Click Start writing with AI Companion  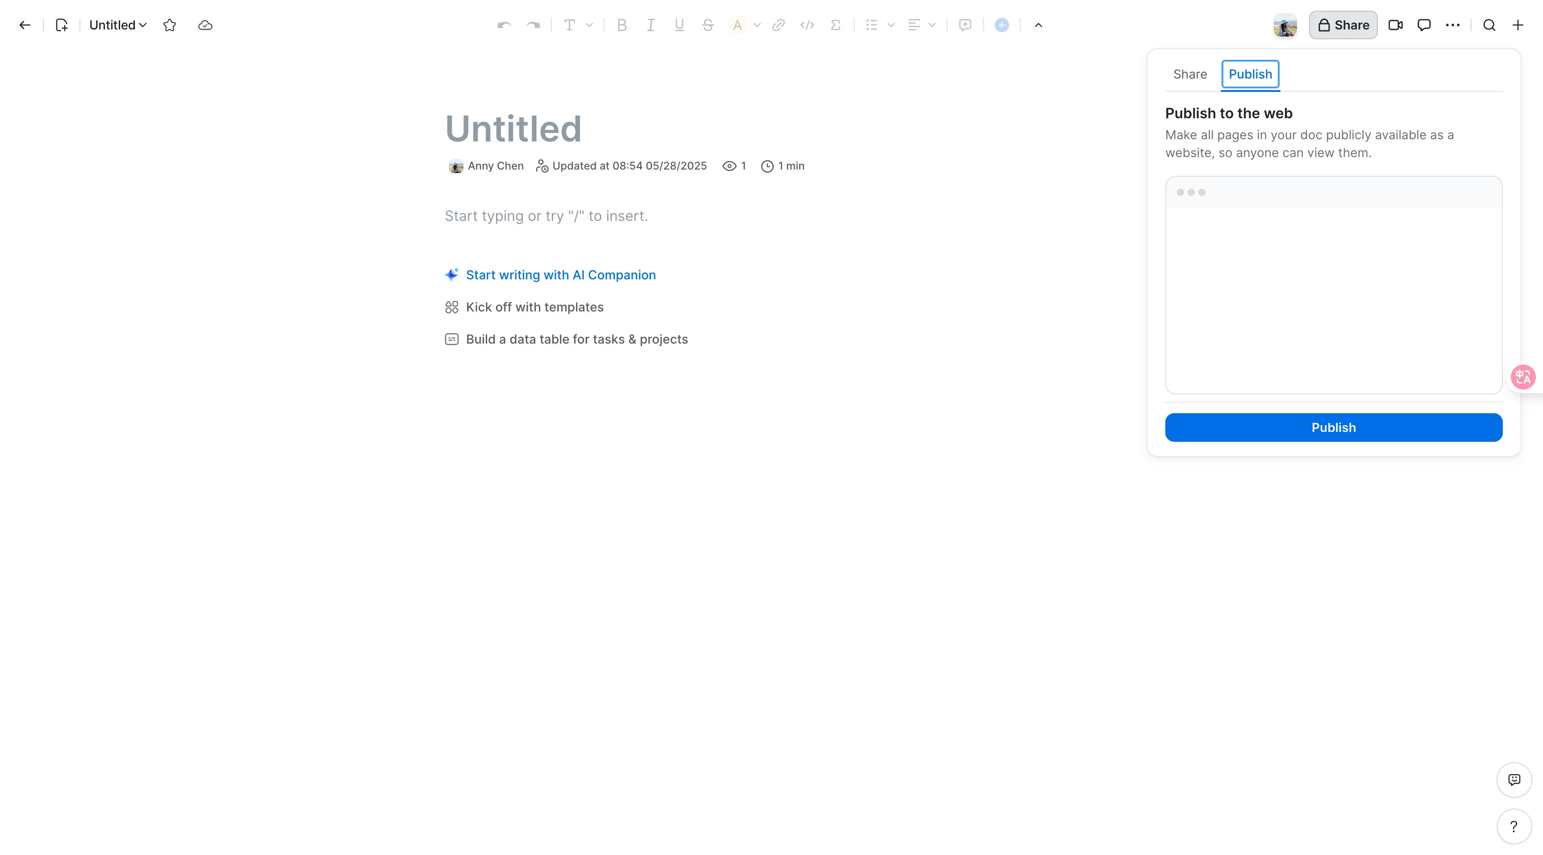561,275
